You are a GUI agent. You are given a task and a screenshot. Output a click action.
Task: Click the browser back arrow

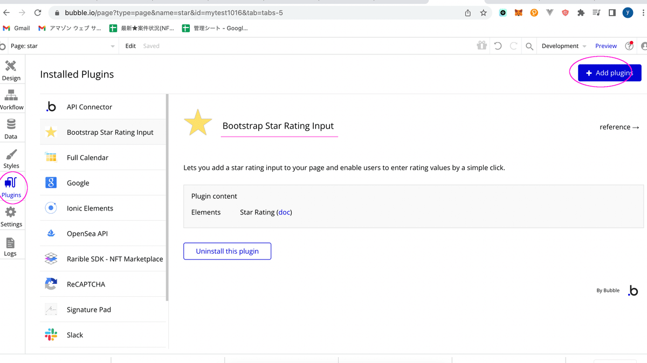6,12
